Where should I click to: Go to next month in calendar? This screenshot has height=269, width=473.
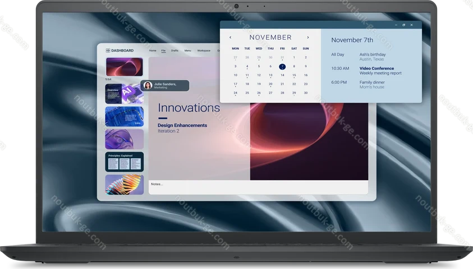point(307,37)
